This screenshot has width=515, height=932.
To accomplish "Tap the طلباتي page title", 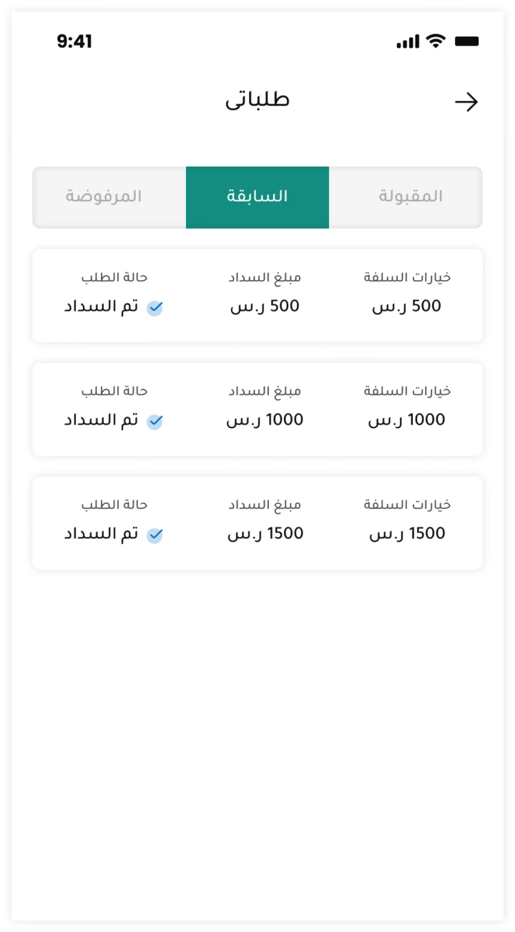I will click(x=257, y=99).
